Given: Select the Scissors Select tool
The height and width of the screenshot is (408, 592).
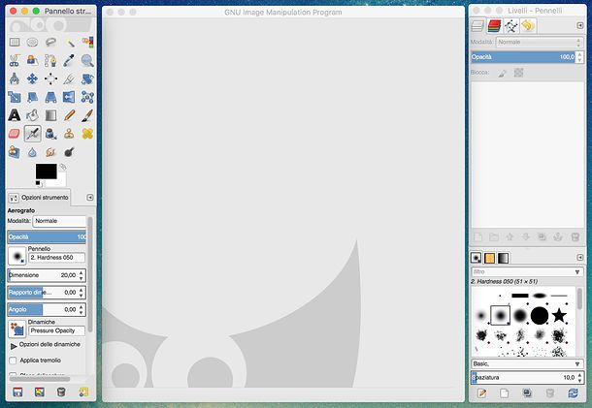Looking at the screenshot, I should (15, 60).
